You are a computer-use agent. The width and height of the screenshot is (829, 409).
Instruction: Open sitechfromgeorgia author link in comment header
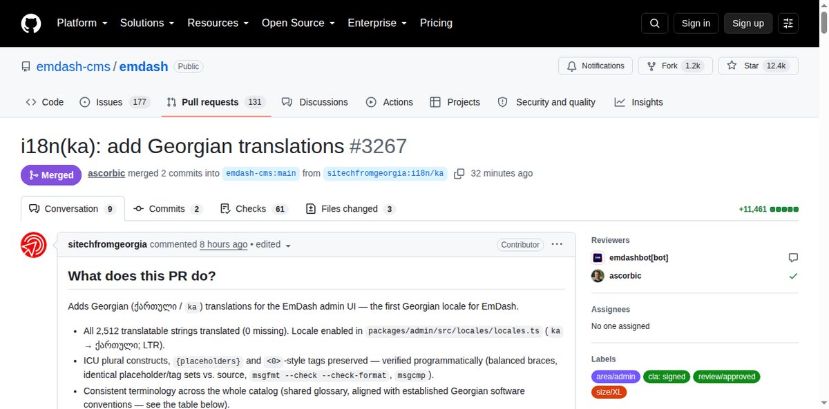click(107, 245)
